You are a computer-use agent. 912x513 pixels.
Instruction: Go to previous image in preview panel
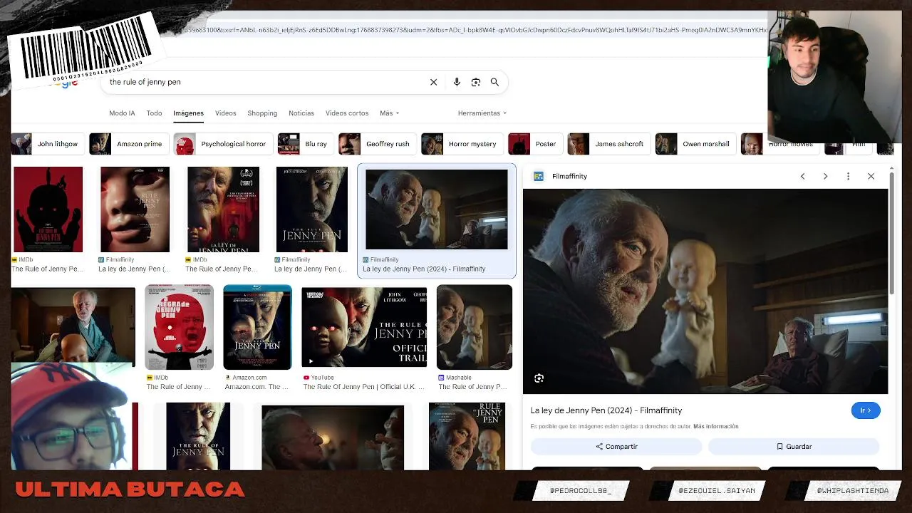pos(802,176)
